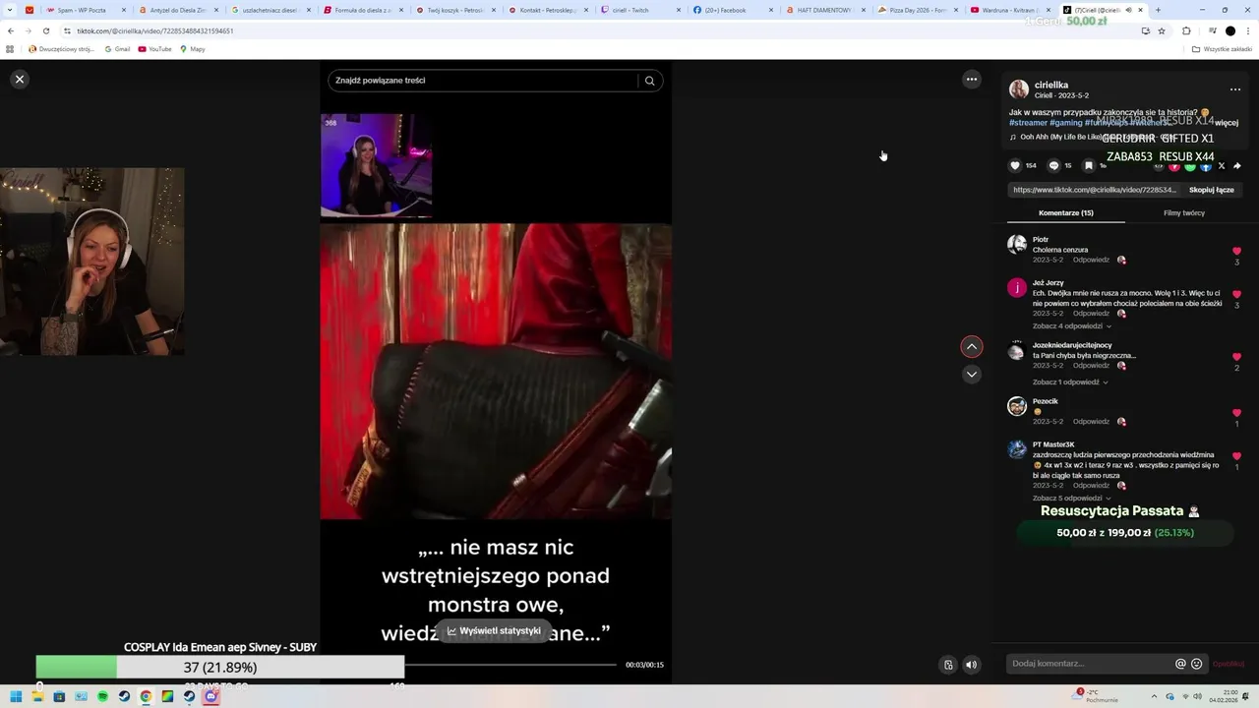Switch to the 'ciriell - Twitch' tab

coord(639,10)
